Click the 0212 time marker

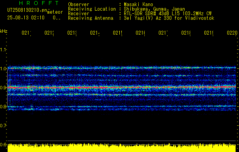coord(49,33)
